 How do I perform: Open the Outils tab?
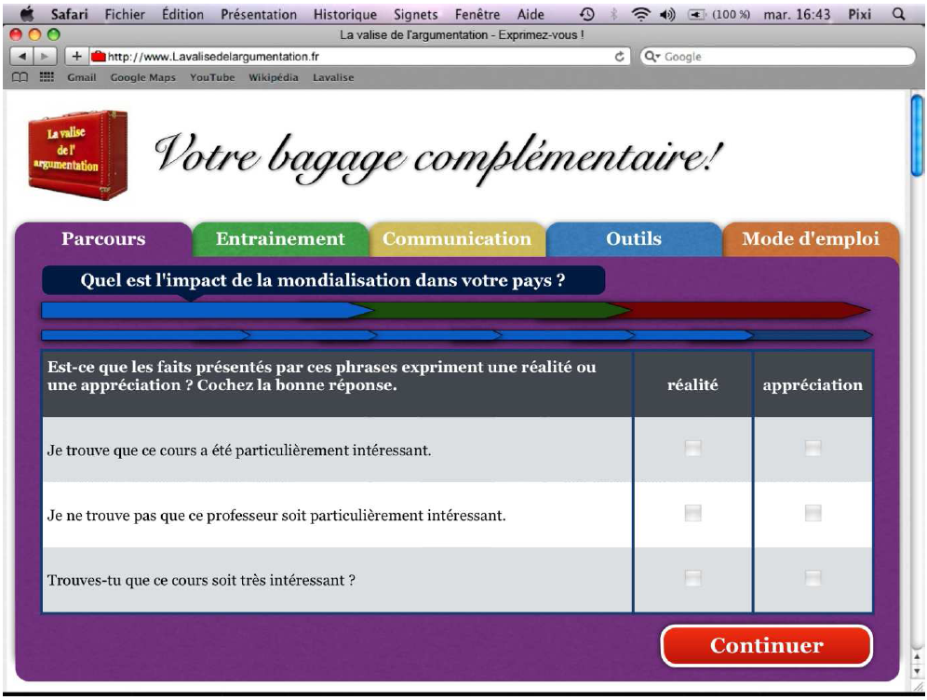point(633,239)
